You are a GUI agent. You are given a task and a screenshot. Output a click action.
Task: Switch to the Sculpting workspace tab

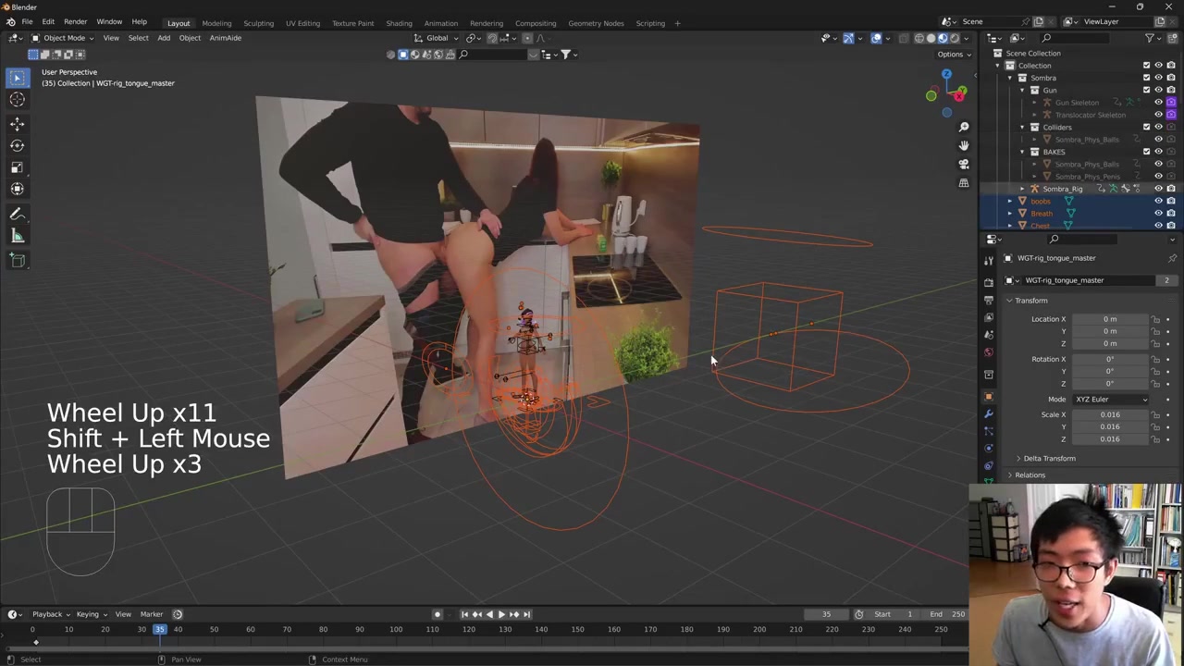(x=258, y=23)
